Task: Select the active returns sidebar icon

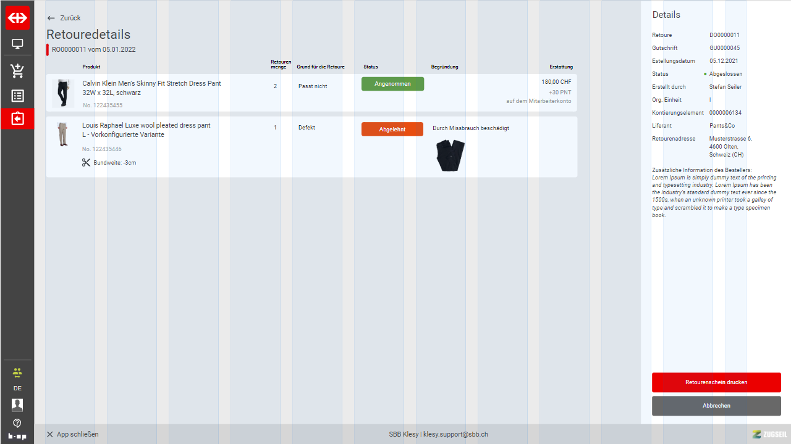Action: [x=17, y=118]
